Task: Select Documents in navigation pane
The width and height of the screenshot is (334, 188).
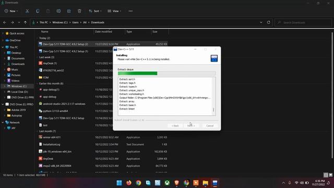Action: pos(18,58)
